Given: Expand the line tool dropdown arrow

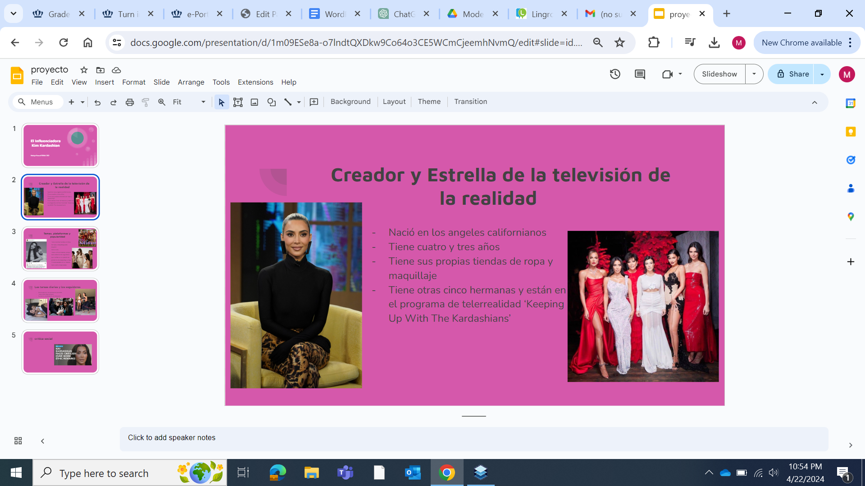Looking at the screenshot, I should tap(299, 102).
